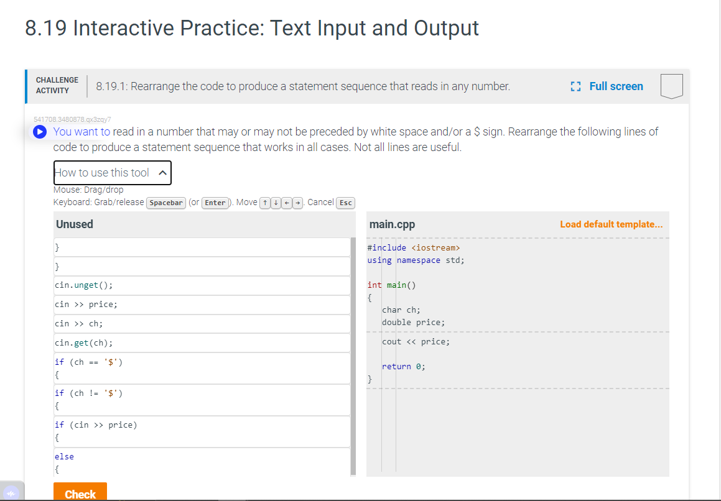Click the left arrow key hint

tap(286, 203)
